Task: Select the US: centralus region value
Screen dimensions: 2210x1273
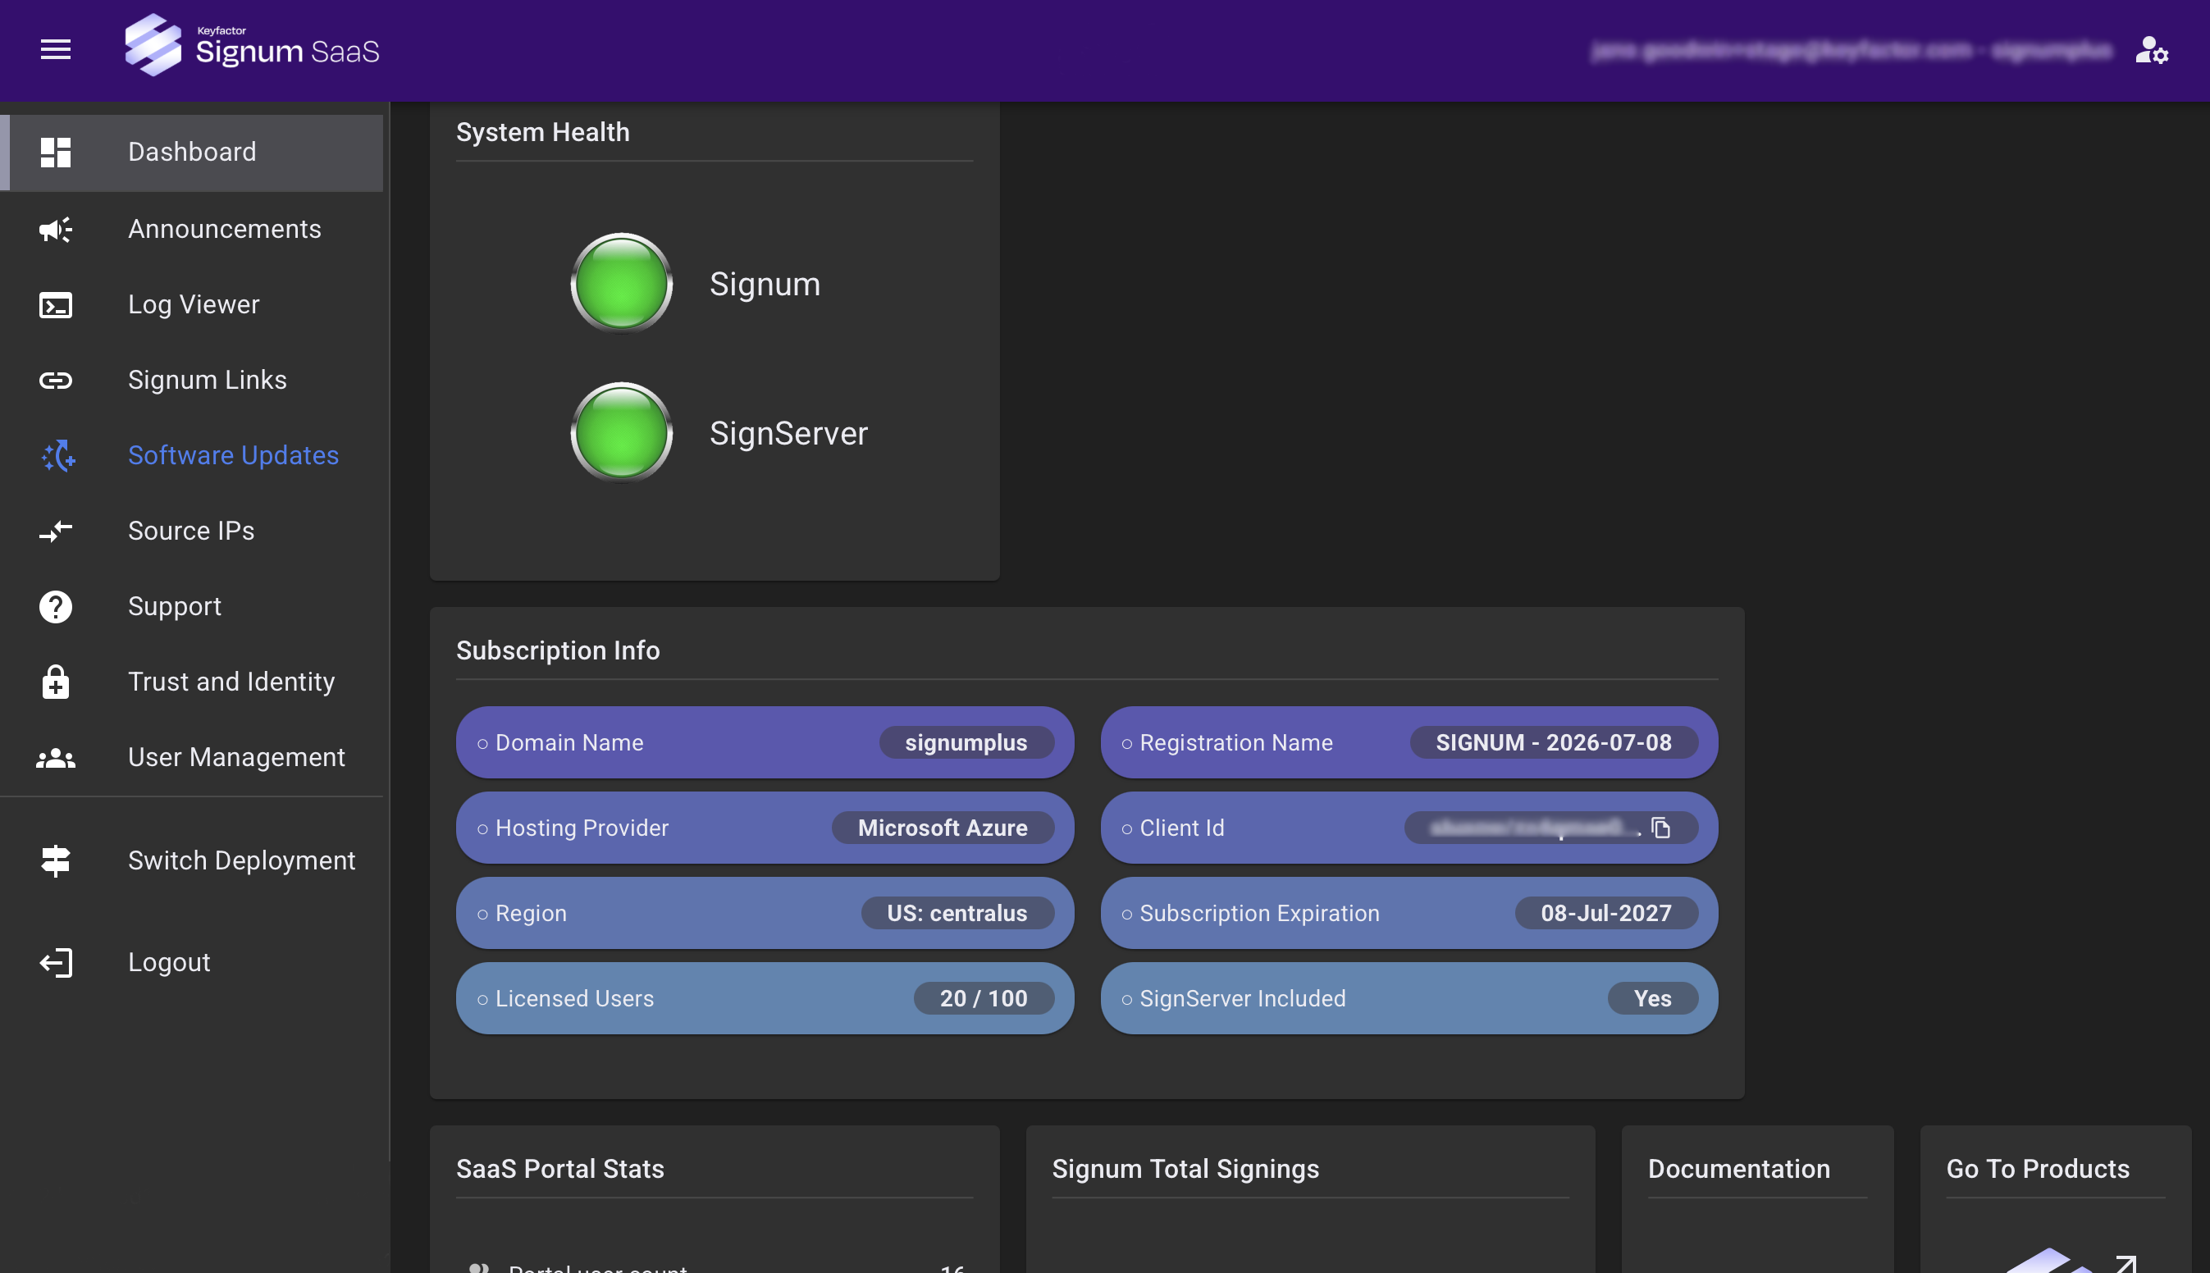Action: pyautogui.click(x=957, y=913)
